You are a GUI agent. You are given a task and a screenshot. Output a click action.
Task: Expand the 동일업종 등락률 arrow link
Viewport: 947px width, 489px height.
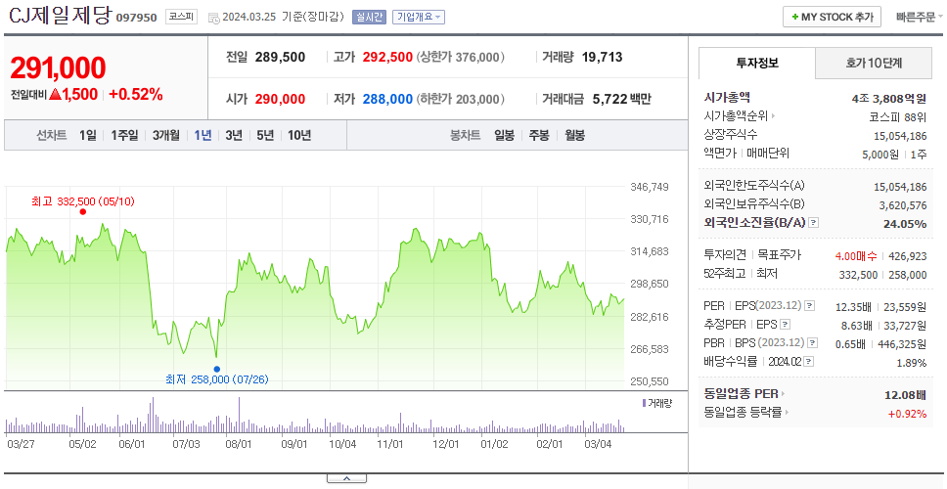[787, 413]
